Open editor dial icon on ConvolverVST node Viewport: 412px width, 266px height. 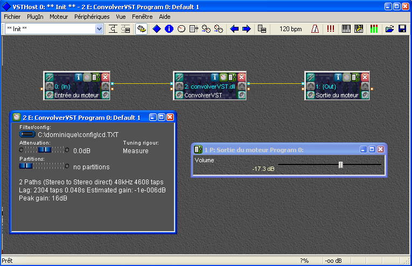tap(224, 77)
